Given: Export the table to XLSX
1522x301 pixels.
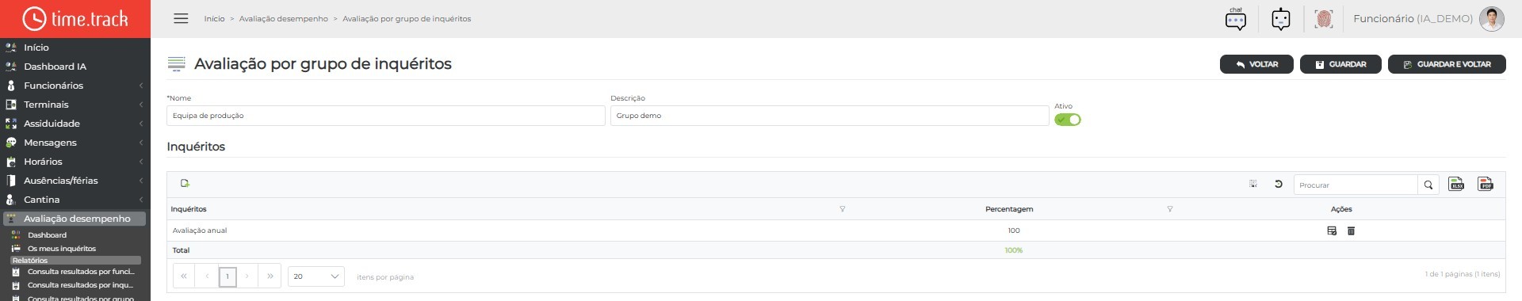Looking at the screenshot, I should (1456, 184).
